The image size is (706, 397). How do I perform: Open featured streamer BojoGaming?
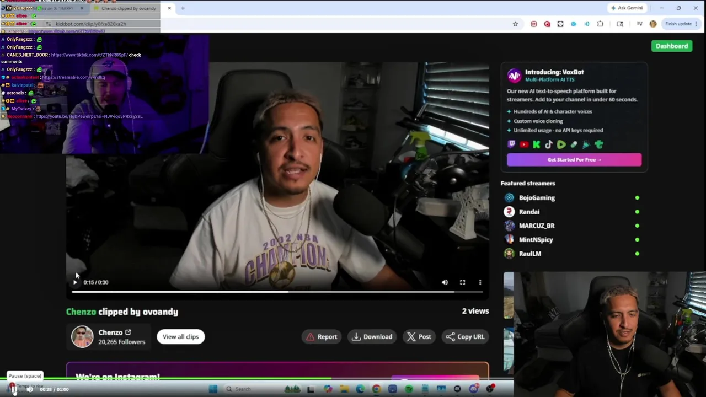tap(537, 197)
